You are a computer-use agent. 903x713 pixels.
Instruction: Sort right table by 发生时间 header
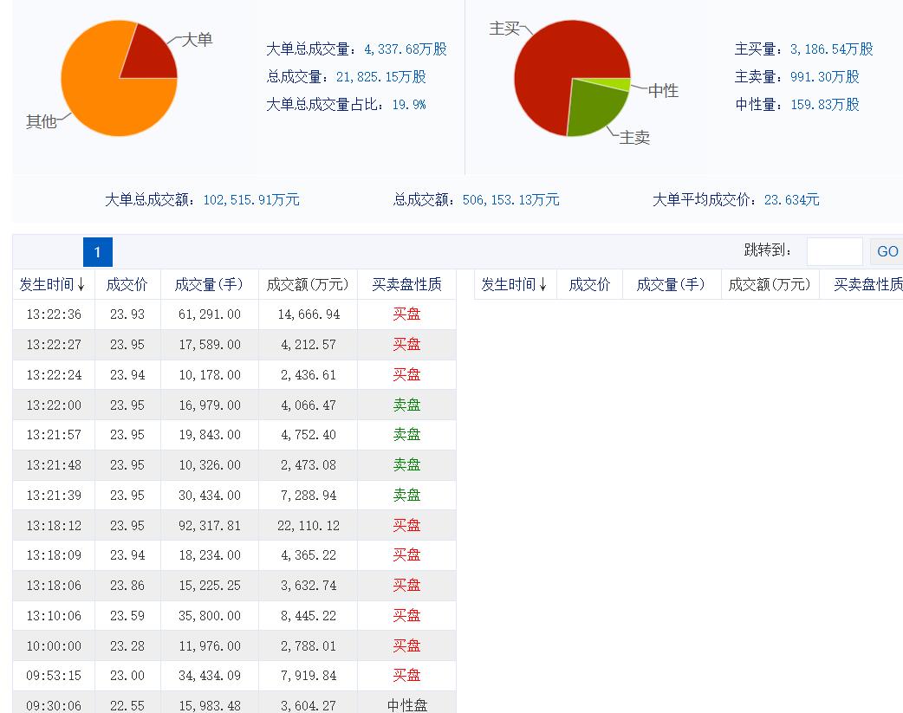515,284
